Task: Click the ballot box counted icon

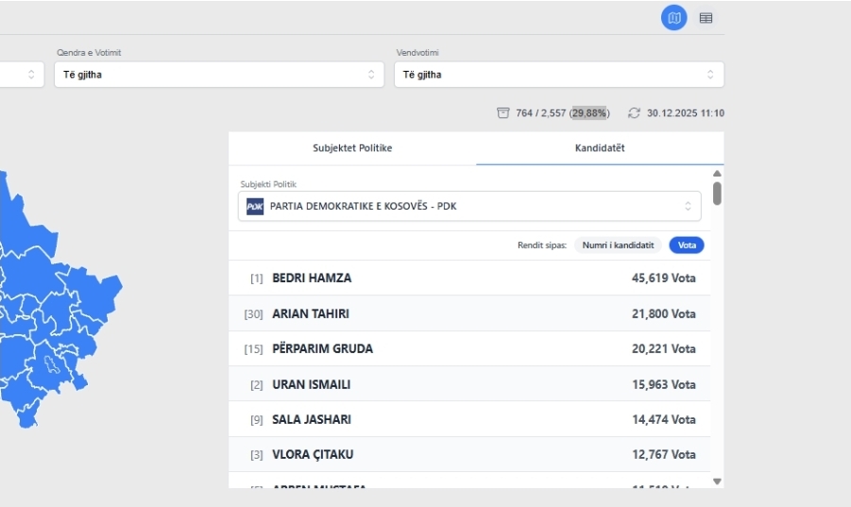Action: [503, 113]
